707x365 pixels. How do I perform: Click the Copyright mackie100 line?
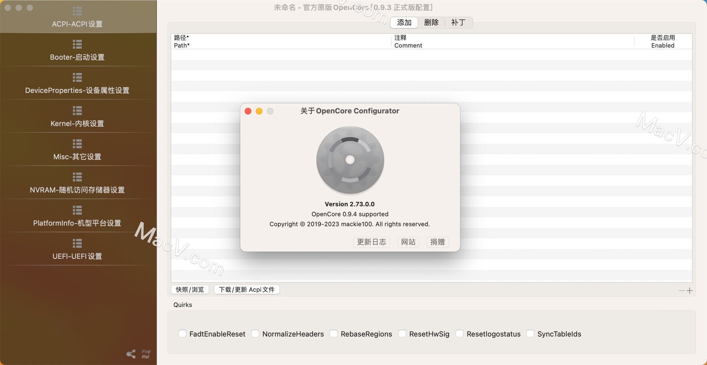350,224
